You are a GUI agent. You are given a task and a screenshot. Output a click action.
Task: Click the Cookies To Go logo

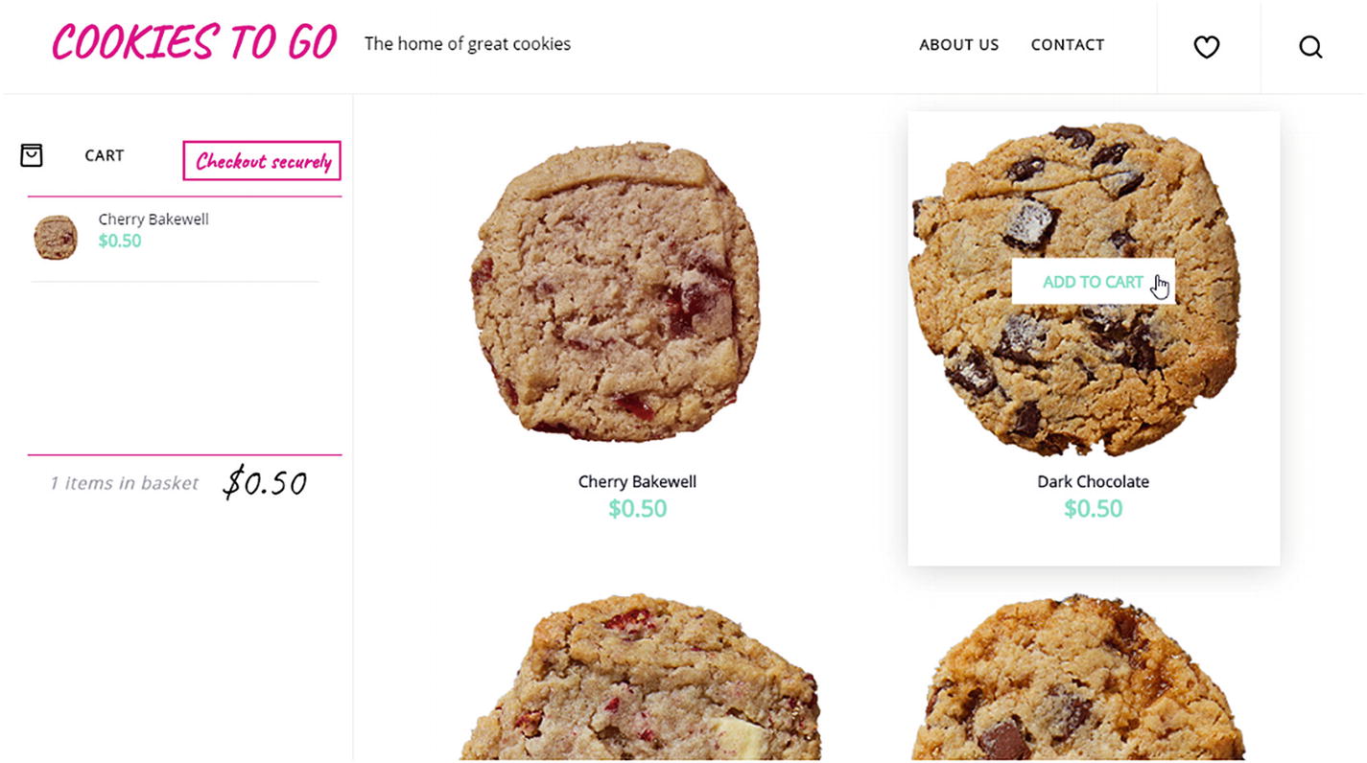[195, 43]
